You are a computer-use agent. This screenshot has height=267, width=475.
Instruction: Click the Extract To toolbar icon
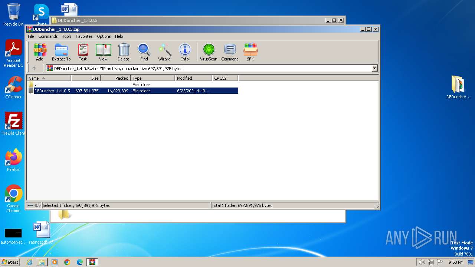[x=61, y=52]
